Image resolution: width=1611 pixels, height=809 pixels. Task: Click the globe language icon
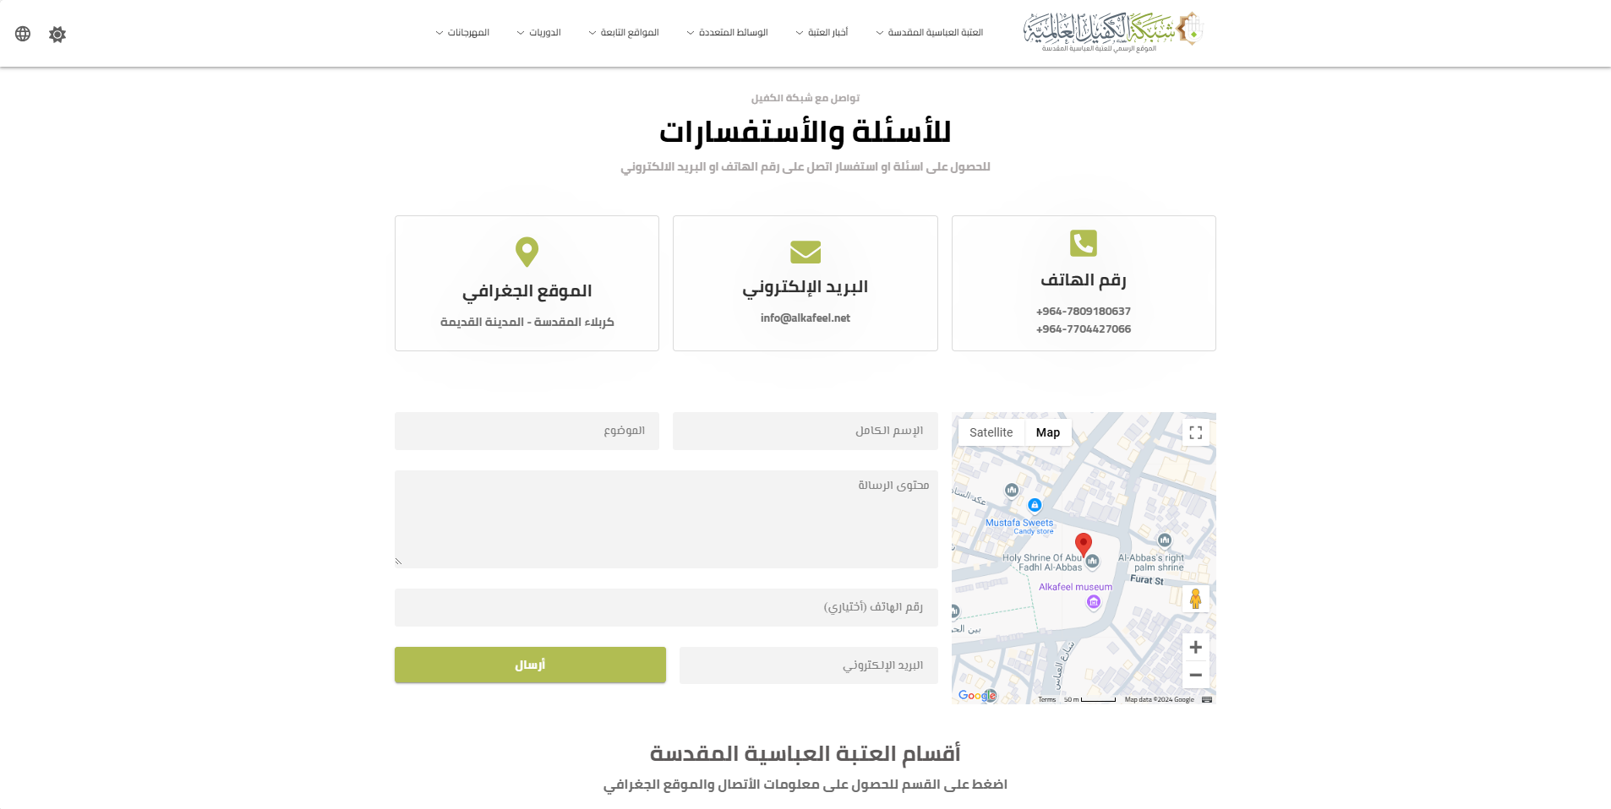[x=23, y=34]
